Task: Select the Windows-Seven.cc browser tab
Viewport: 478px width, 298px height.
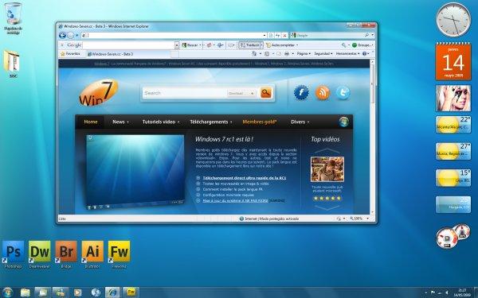Action: coord(128,54)
